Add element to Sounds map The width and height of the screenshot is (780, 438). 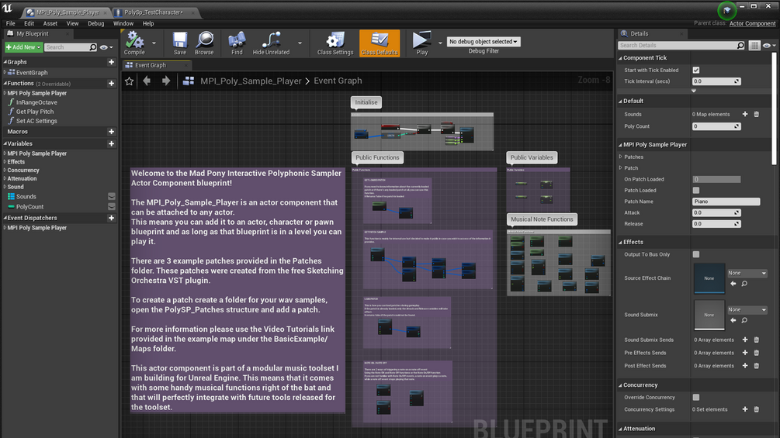(745, 114)
